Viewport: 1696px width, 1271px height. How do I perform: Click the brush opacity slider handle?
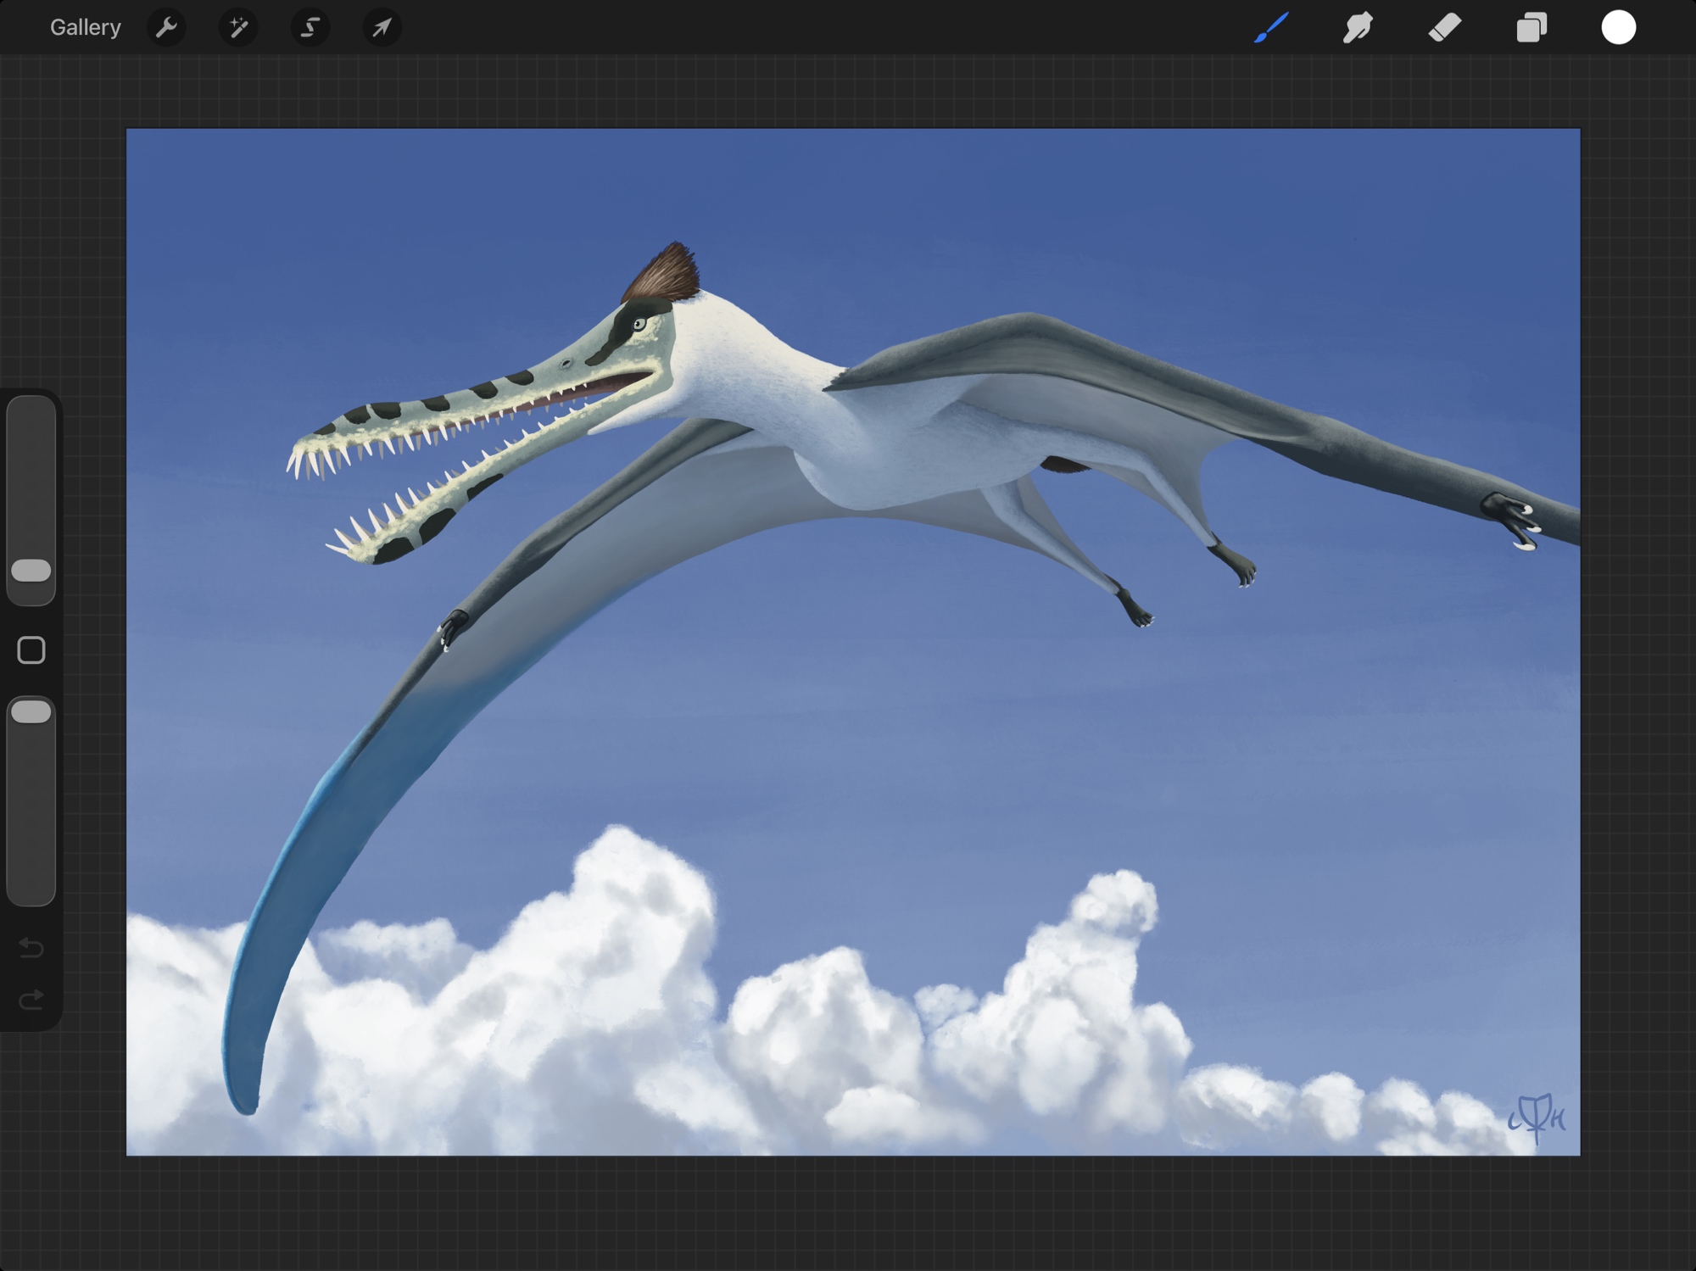(x=31, y=711)
